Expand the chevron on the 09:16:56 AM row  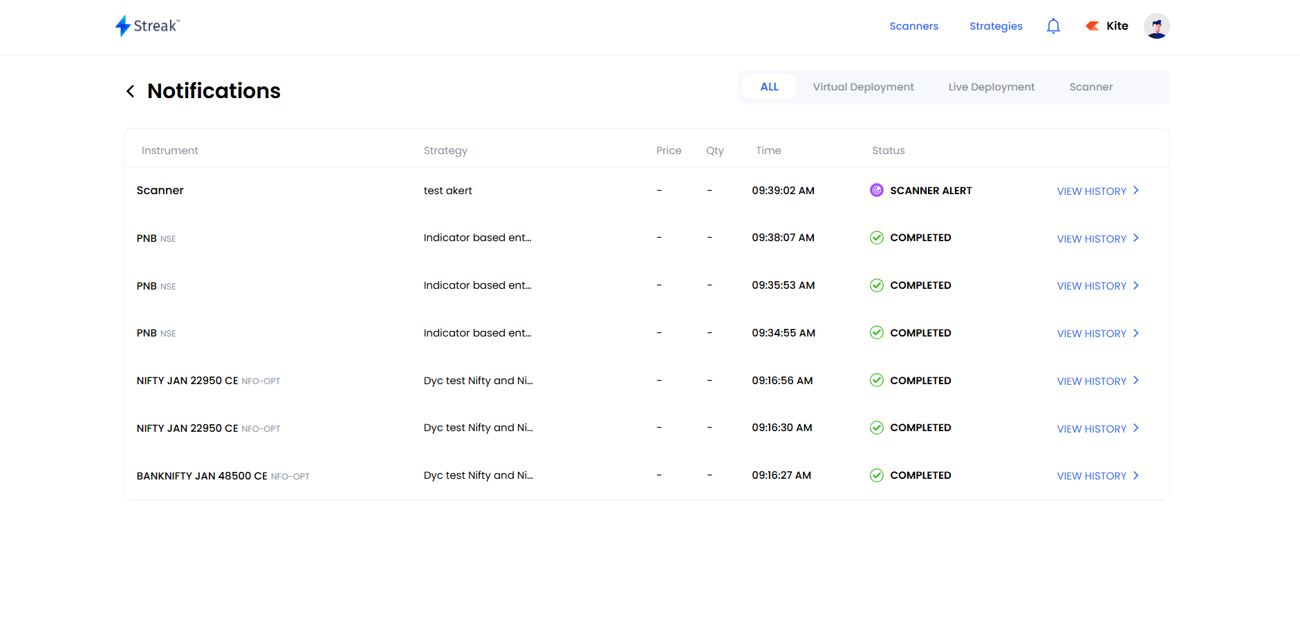pos(1135,380)
